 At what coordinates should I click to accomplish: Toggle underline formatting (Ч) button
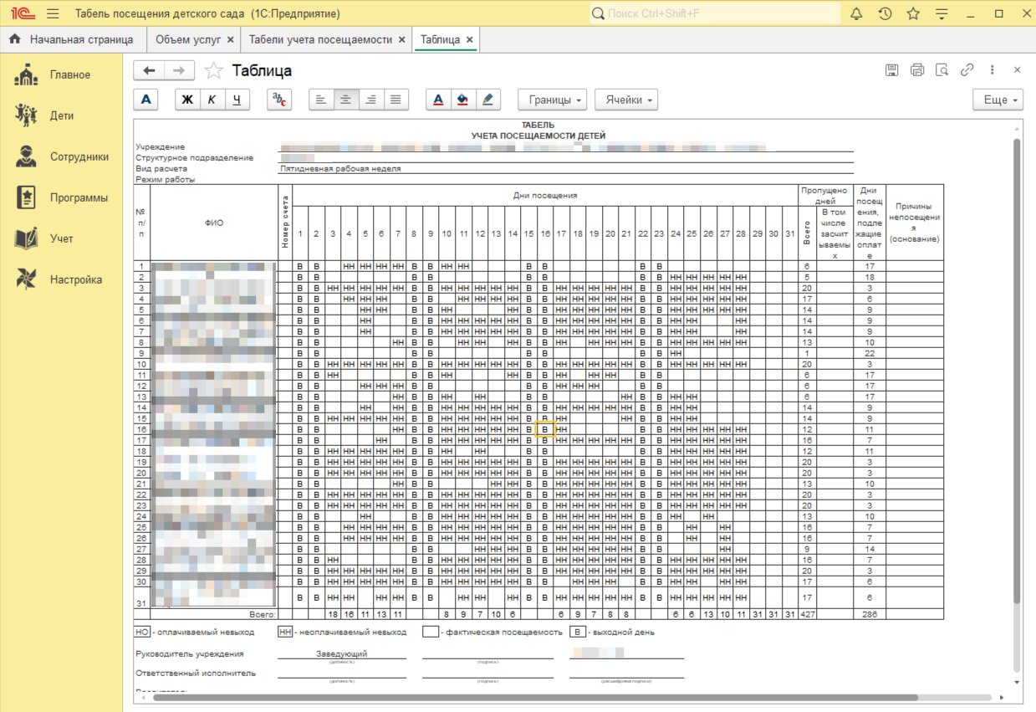[x=237, y=100]
